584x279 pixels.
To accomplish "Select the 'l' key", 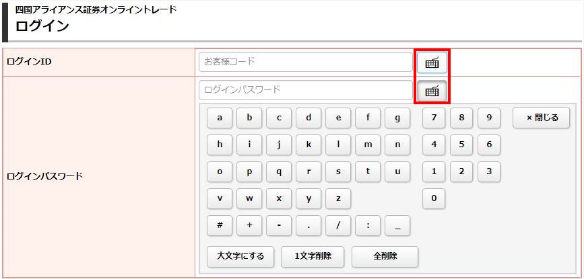I will tap(338, 145).
